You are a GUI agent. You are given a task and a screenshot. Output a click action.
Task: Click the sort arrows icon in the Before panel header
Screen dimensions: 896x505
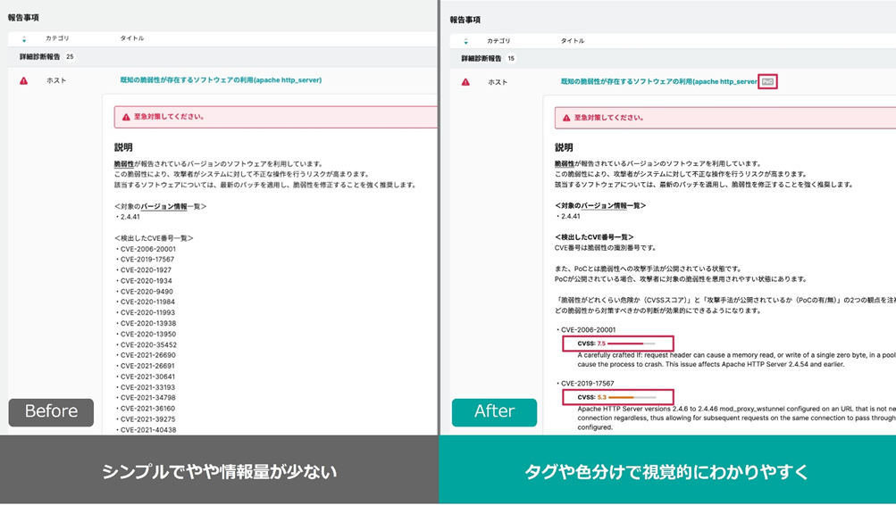pos(24,38)
